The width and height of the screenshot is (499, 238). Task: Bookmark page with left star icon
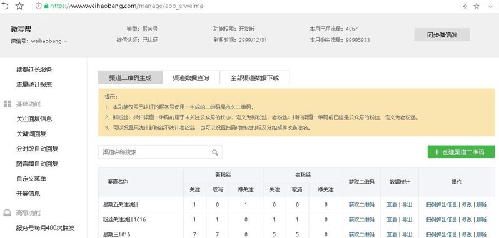(x=19, y=6)
